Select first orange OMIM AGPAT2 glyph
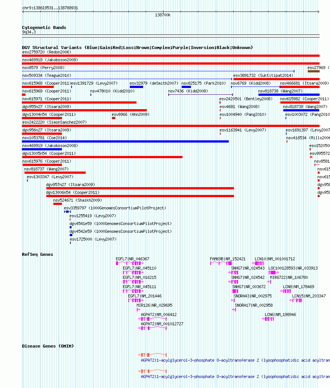The height and width of the screenshot is (388, 330). tap(152, 355)
